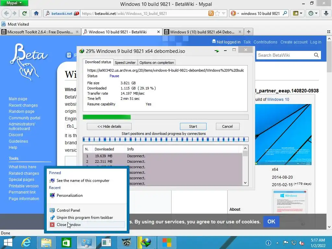The width and height of the screenshot is (332, 249).
Task: Open the search engine selector dropdown
Action: pyautogui.click(x=235, y=13)
